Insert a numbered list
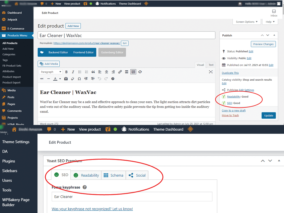The height and width of the screenshot is (213, 284). point(86,72)
